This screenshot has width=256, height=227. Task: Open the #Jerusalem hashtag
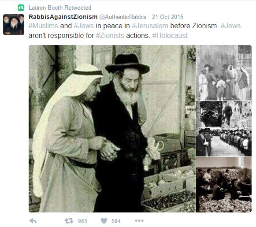click(x=150, y=26)
